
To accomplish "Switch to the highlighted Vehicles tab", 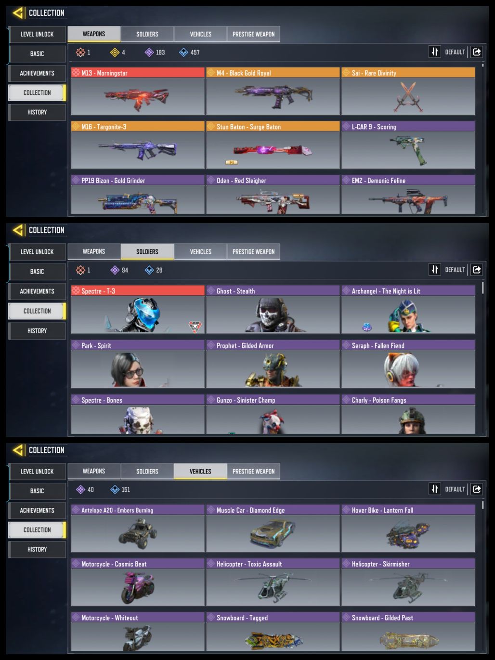I will (x=200, y=471).
